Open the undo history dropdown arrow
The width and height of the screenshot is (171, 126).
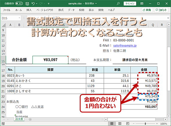click(x=37, y=4)
